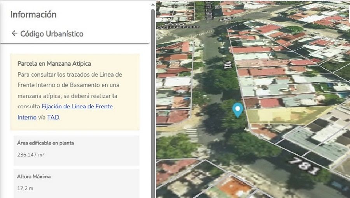Click the white pedestrian crosswalk on the map
The image size is (350, 198).
pyautogui.click(x=192, y=134)
